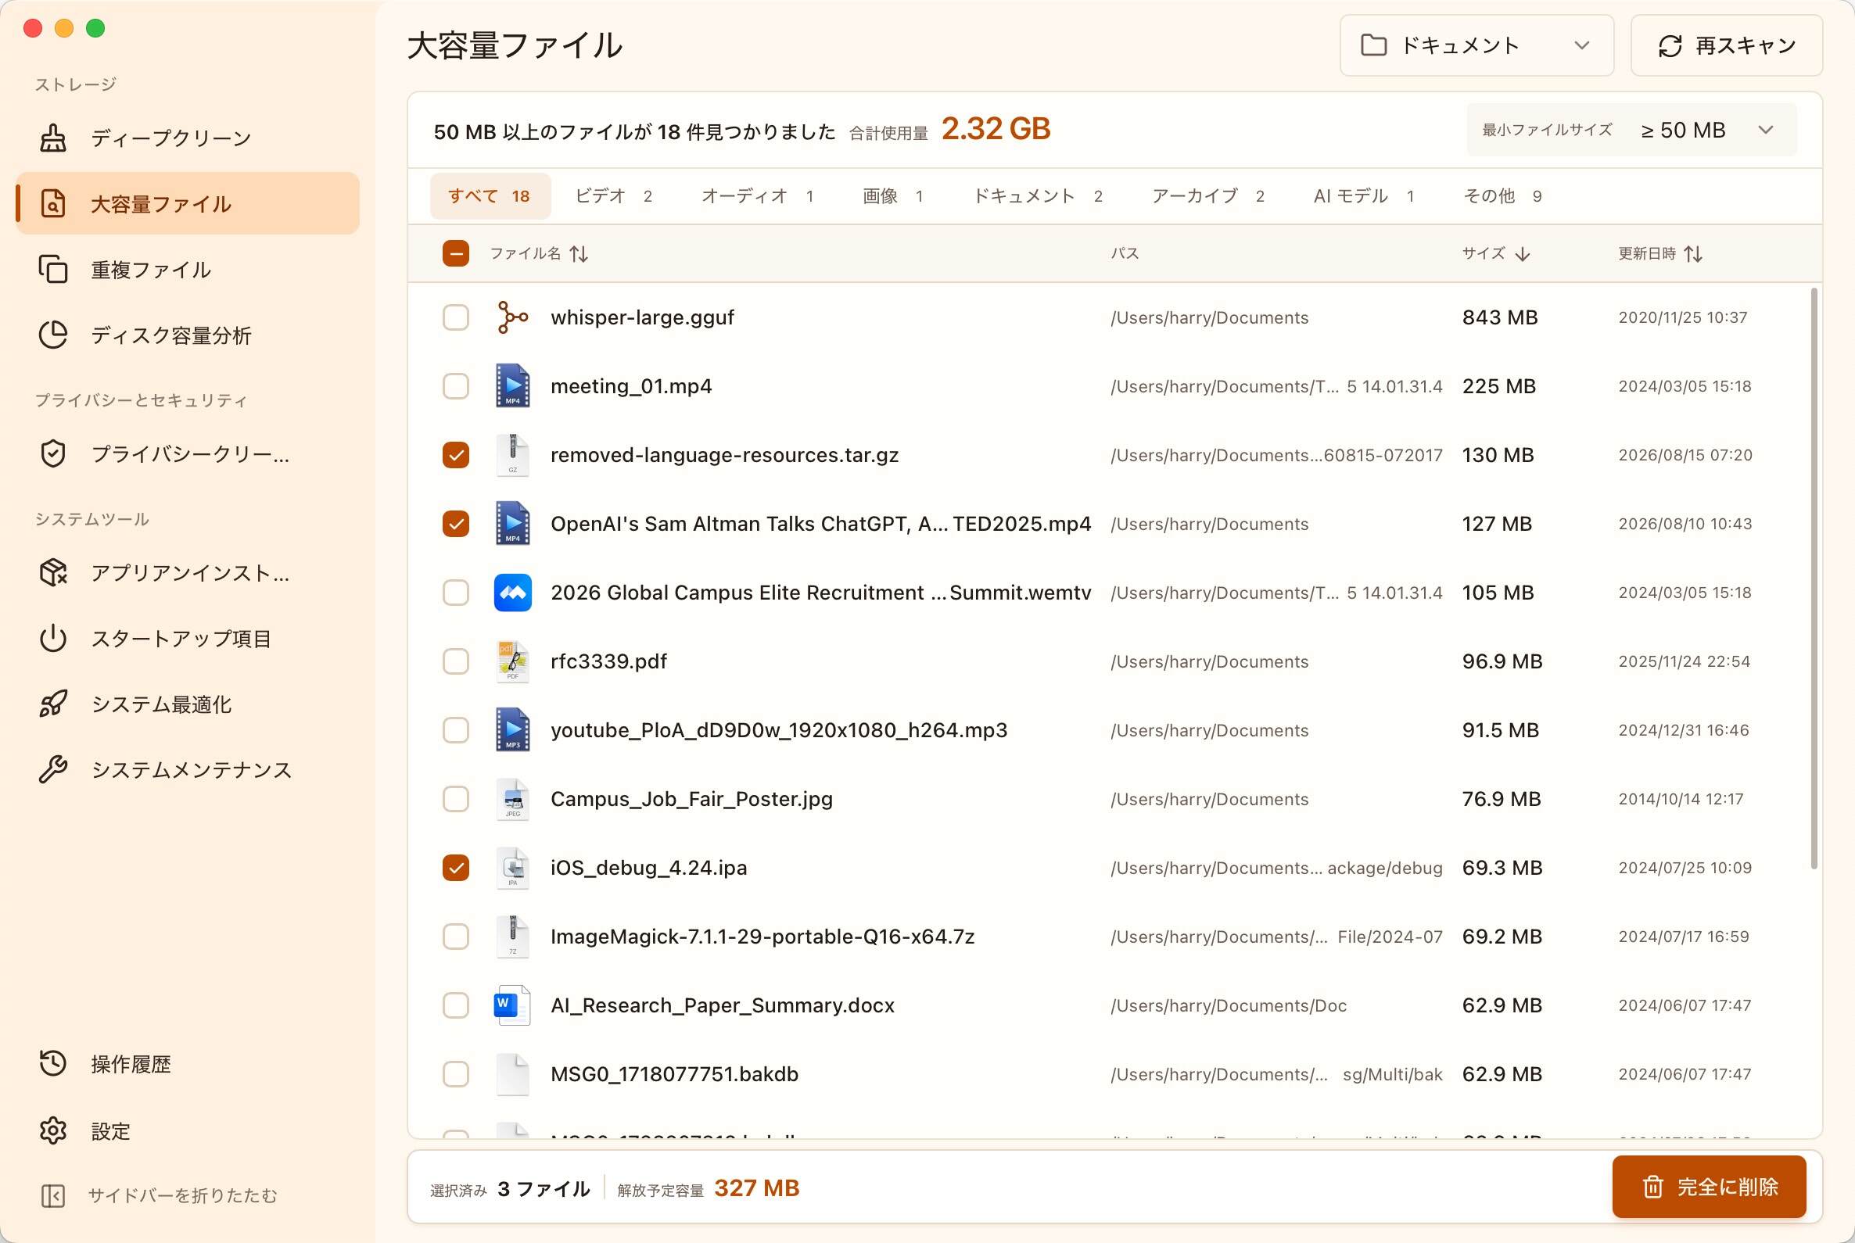Click the ImageMagick-7.1.1-29-portable-Q16-x64.7z file name
This screenshot has width=1855, height=1243.
click(762, 937)
